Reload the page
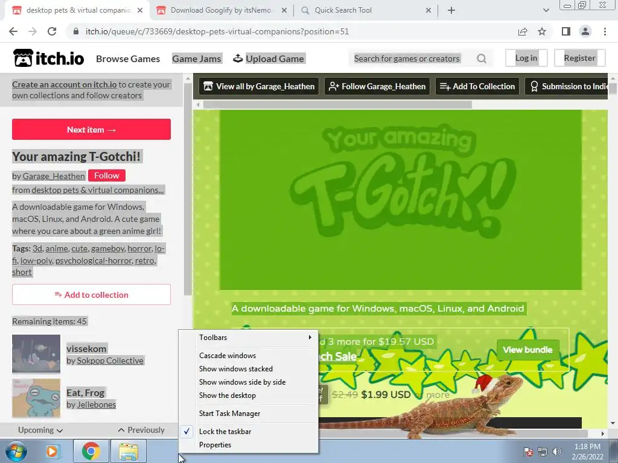The height and width of the screenshot is (463, 618). point(52,31)
